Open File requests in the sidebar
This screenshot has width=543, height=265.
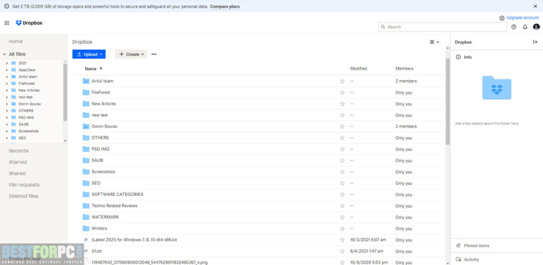24,185
